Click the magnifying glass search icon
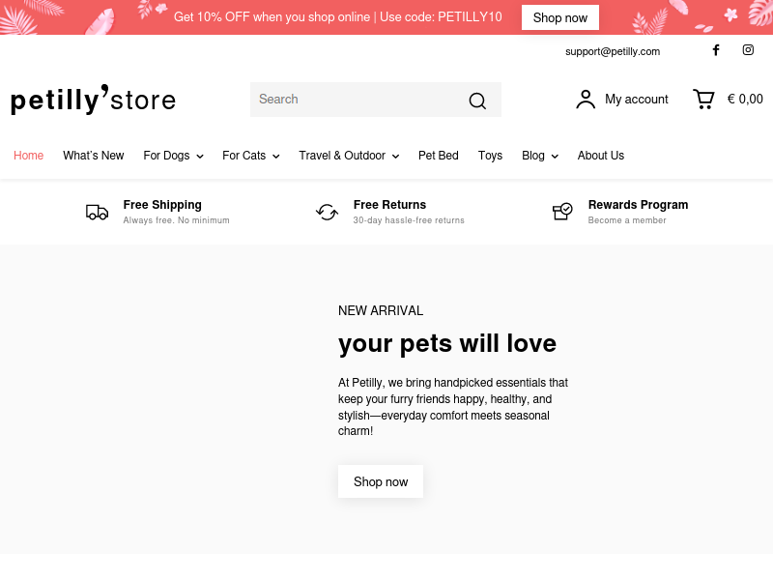The width and height of the screenshot is (773, 580). (477, 101)
